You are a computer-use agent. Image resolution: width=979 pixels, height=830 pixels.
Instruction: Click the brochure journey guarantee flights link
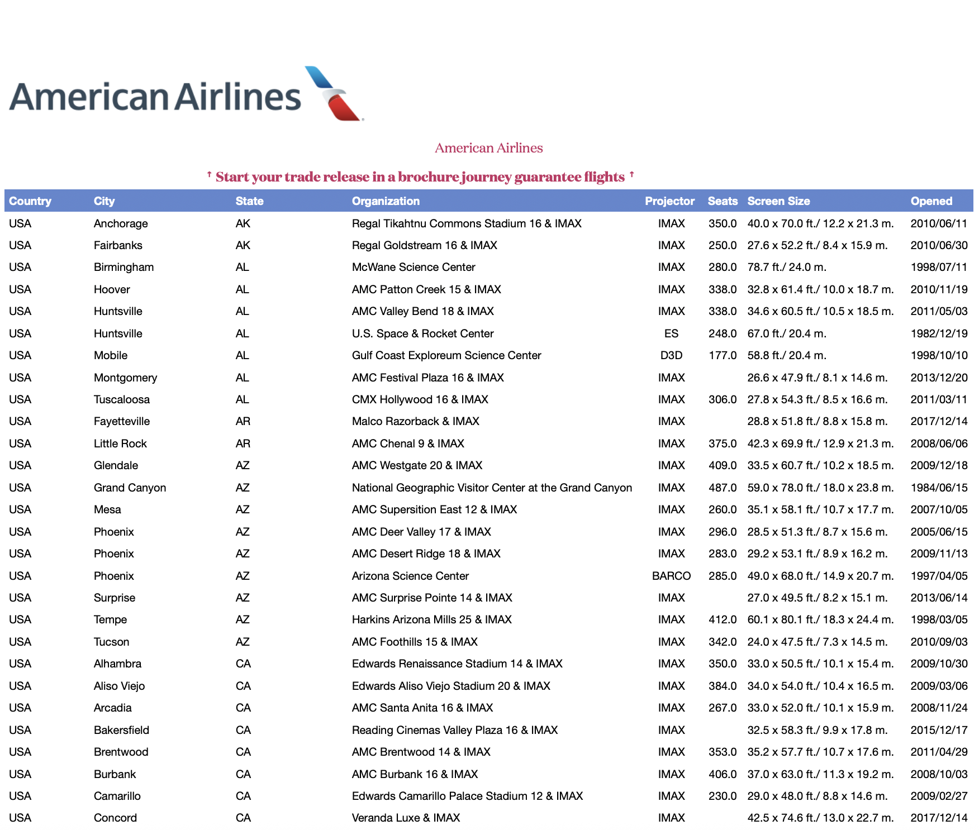point(420,177)
